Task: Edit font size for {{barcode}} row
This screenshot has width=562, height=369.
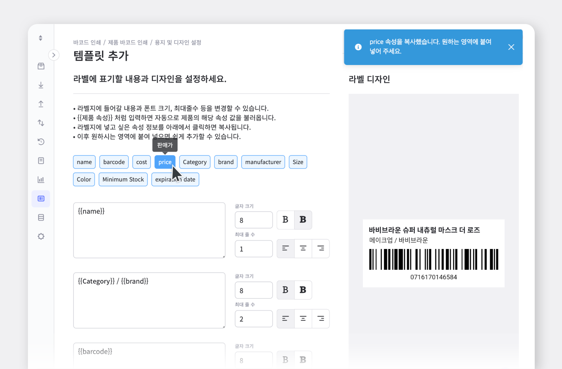Action: 254,360
